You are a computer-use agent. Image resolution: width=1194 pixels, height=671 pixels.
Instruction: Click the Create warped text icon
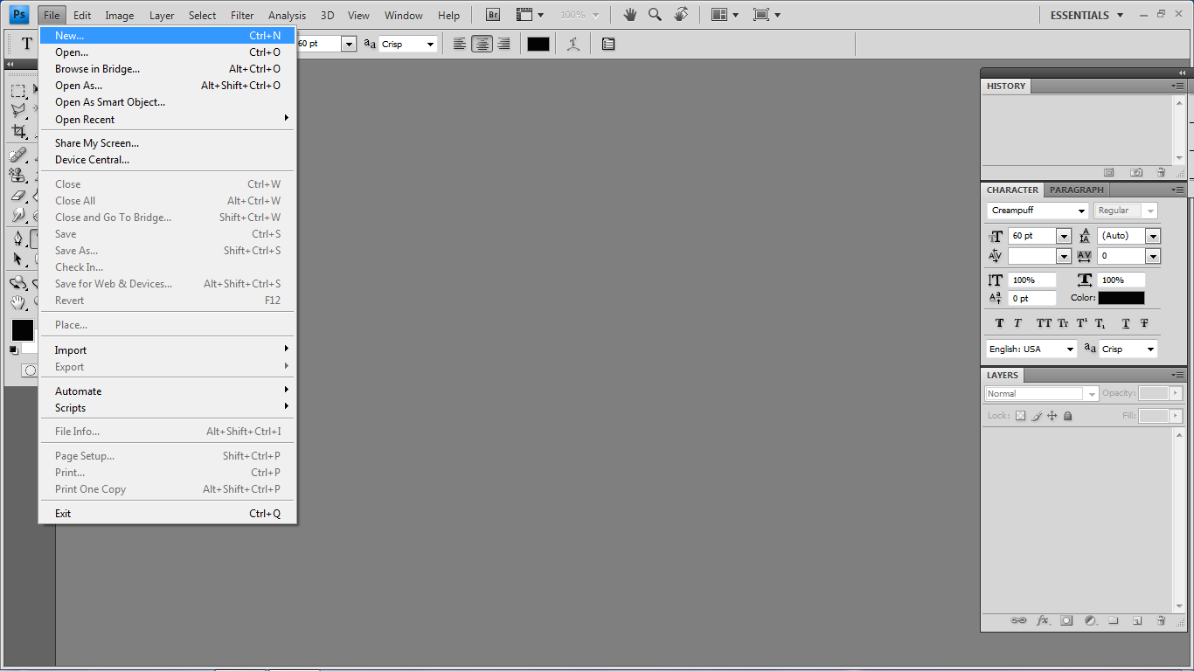pos(573,44)
